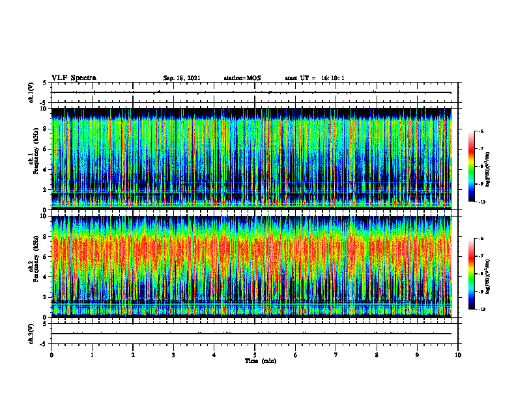This screenshot has width=516, height=398.
Task: Click the "Time (min)" x-axis label
Action: (x=261, y=361)
